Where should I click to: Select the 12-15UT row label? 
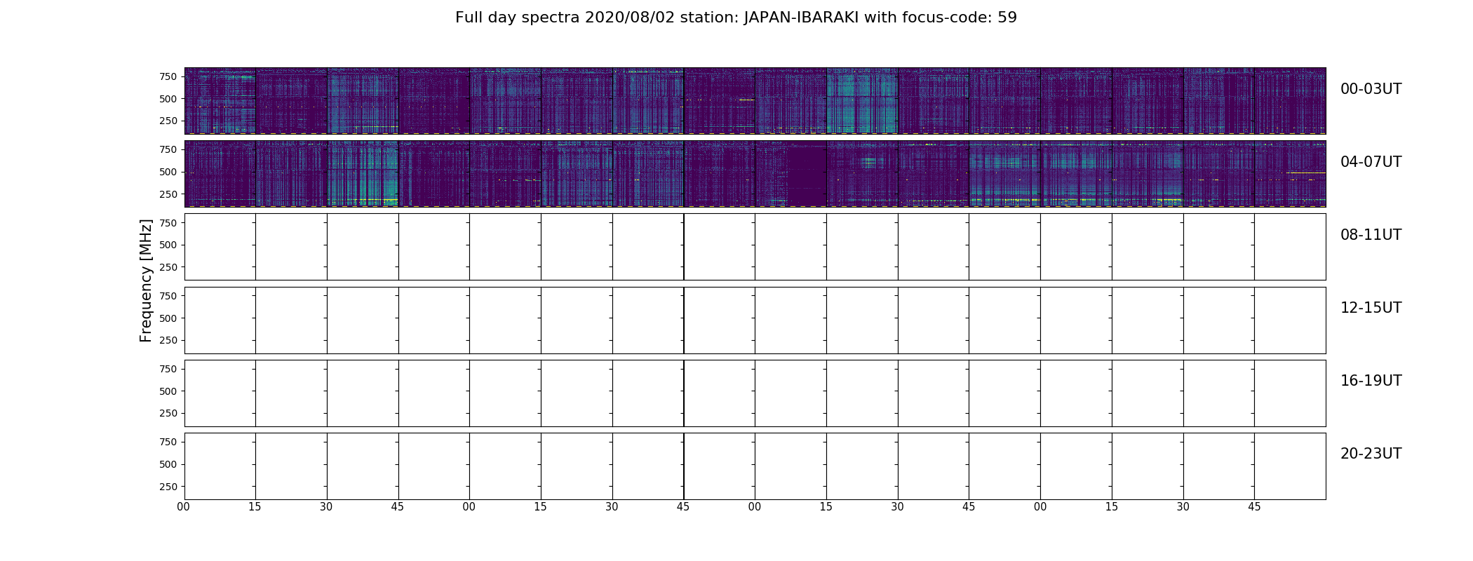click(x=1371, y=308)
